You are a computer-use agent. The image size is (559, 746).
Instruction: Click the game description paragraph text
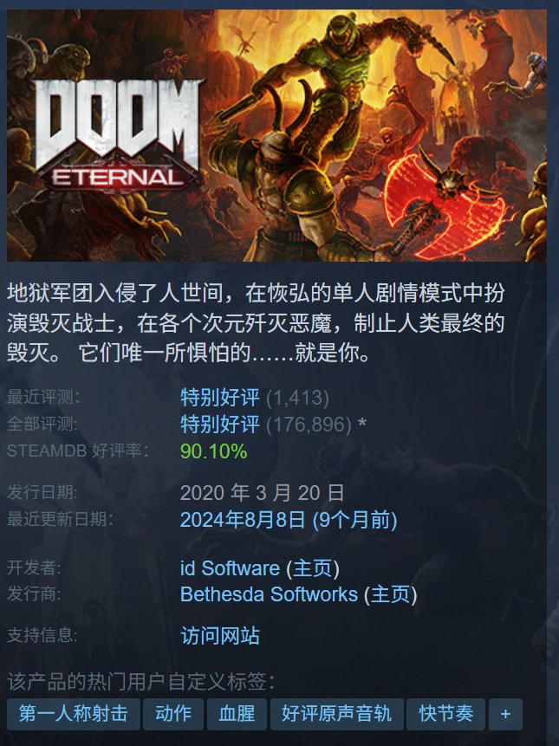[x=256, y=323]
